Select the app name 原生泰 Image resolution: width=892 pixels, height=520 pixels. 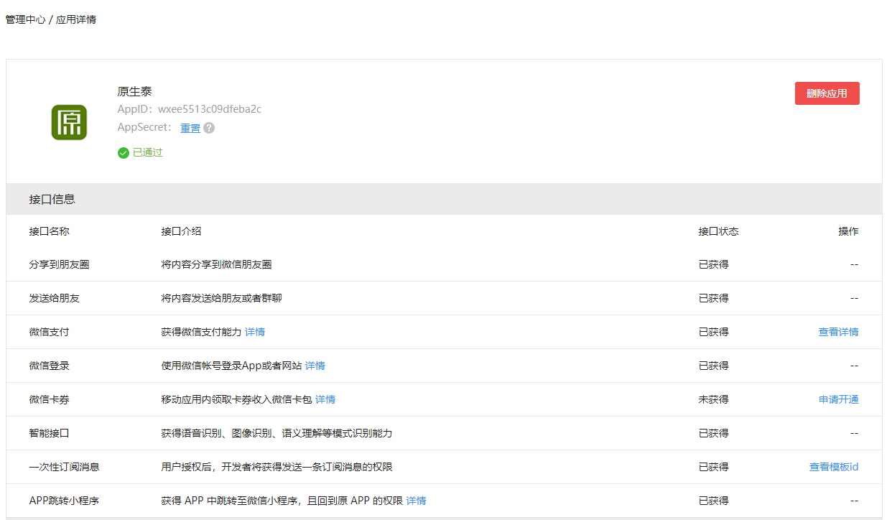(135, 91)
